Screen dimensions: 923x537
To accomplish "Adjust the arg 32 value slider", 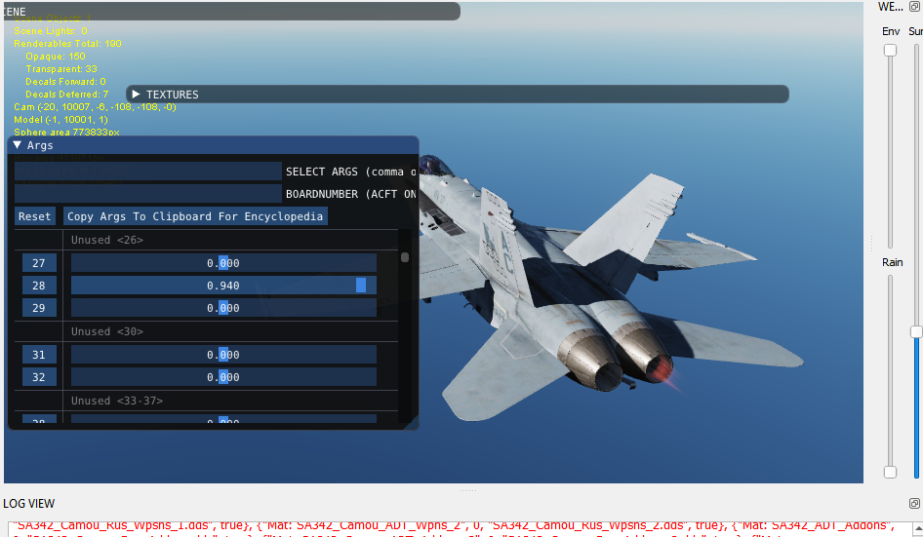I will 223,377.
